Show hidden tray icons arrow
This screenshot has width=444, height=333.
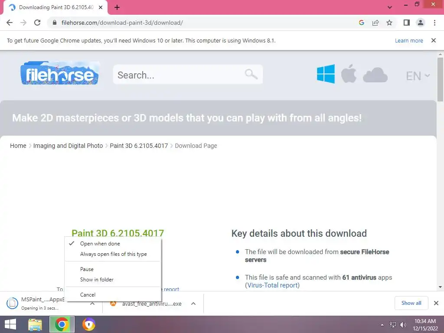tap(382, 325)
